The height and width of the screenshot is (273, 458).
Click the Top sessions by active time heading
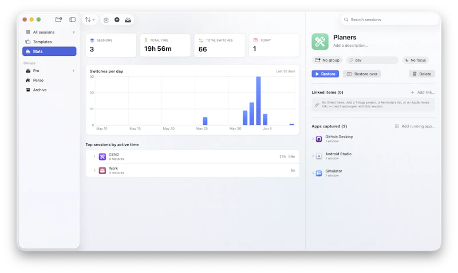point(112,144)
